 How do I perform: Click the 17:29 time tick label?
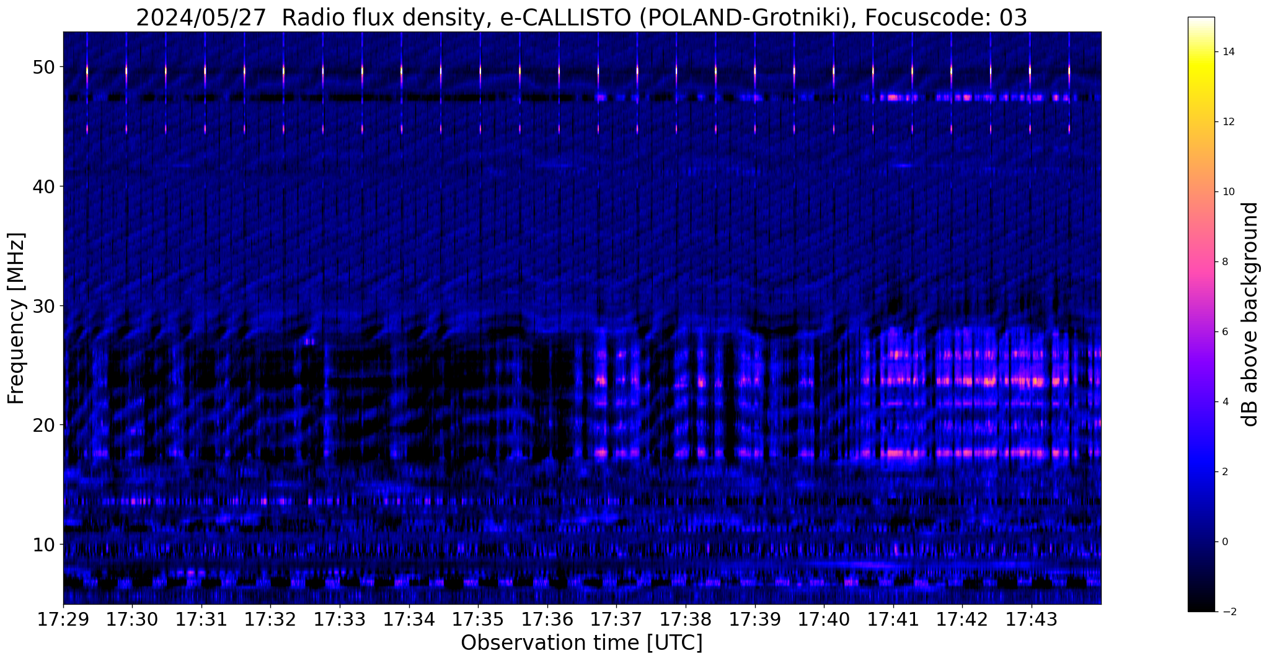[63, 620]
